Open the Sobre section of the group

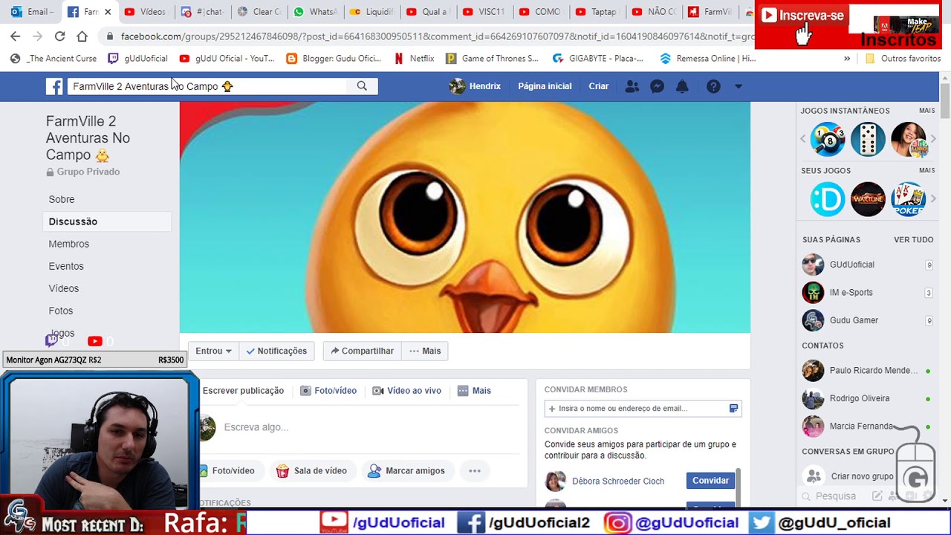[62, 199]
